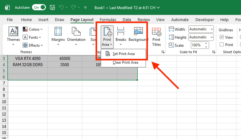Click the Print Titles button

pyautogui.click(x=156, y=37)
